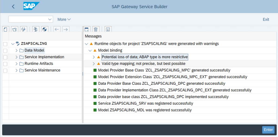The height and width of the screenshot is (137, 278).
Task: Click the Exit button
Action: (266, 19)
